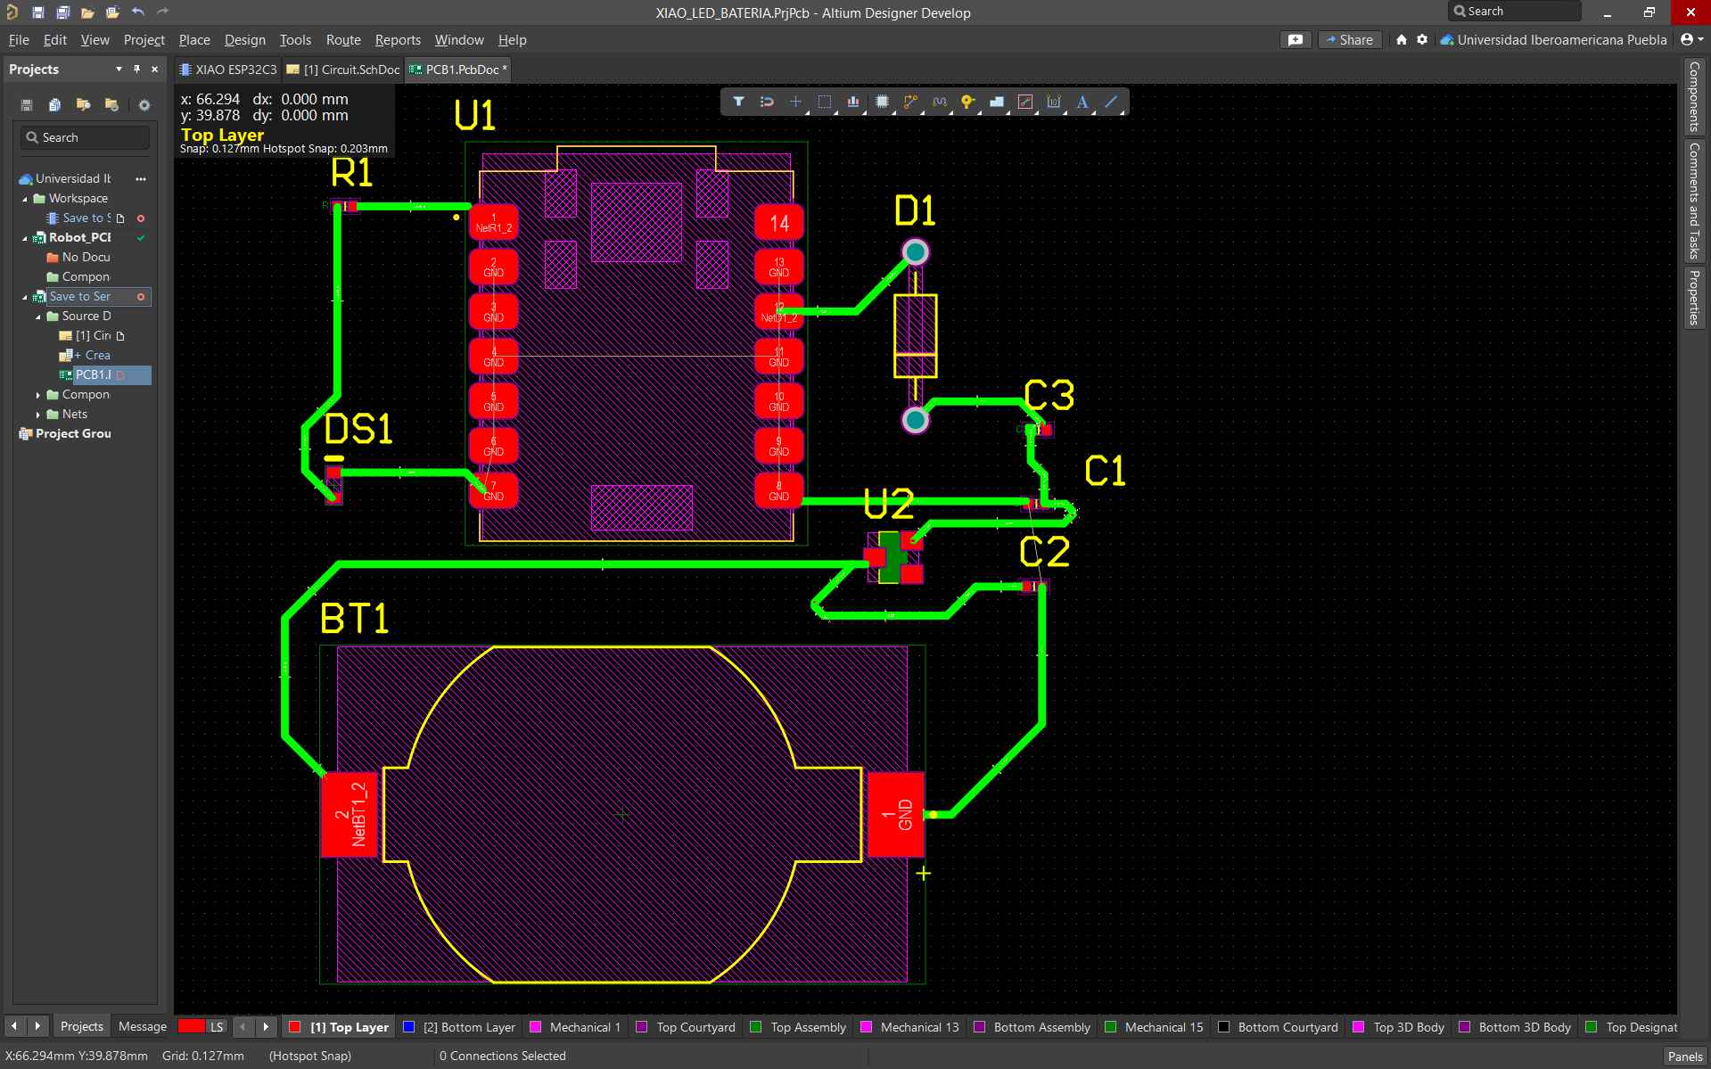Unpin the Projects panel

point(136,69)
